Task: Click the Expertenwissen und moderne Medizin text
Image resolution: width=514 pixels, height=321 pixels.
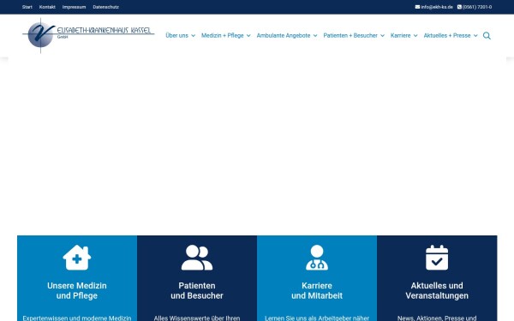Action: (77, 318)
